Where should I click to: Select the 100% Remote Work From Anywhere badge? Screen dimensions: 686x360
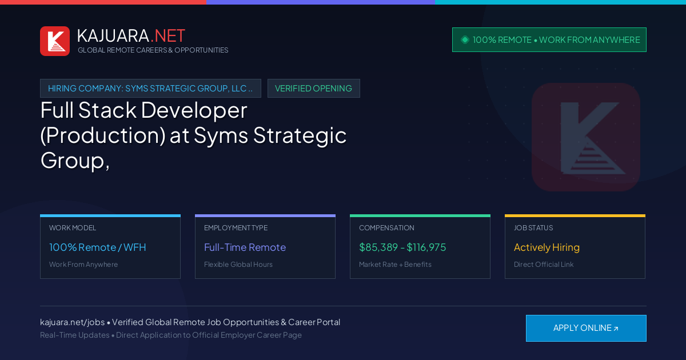[549, 40]
